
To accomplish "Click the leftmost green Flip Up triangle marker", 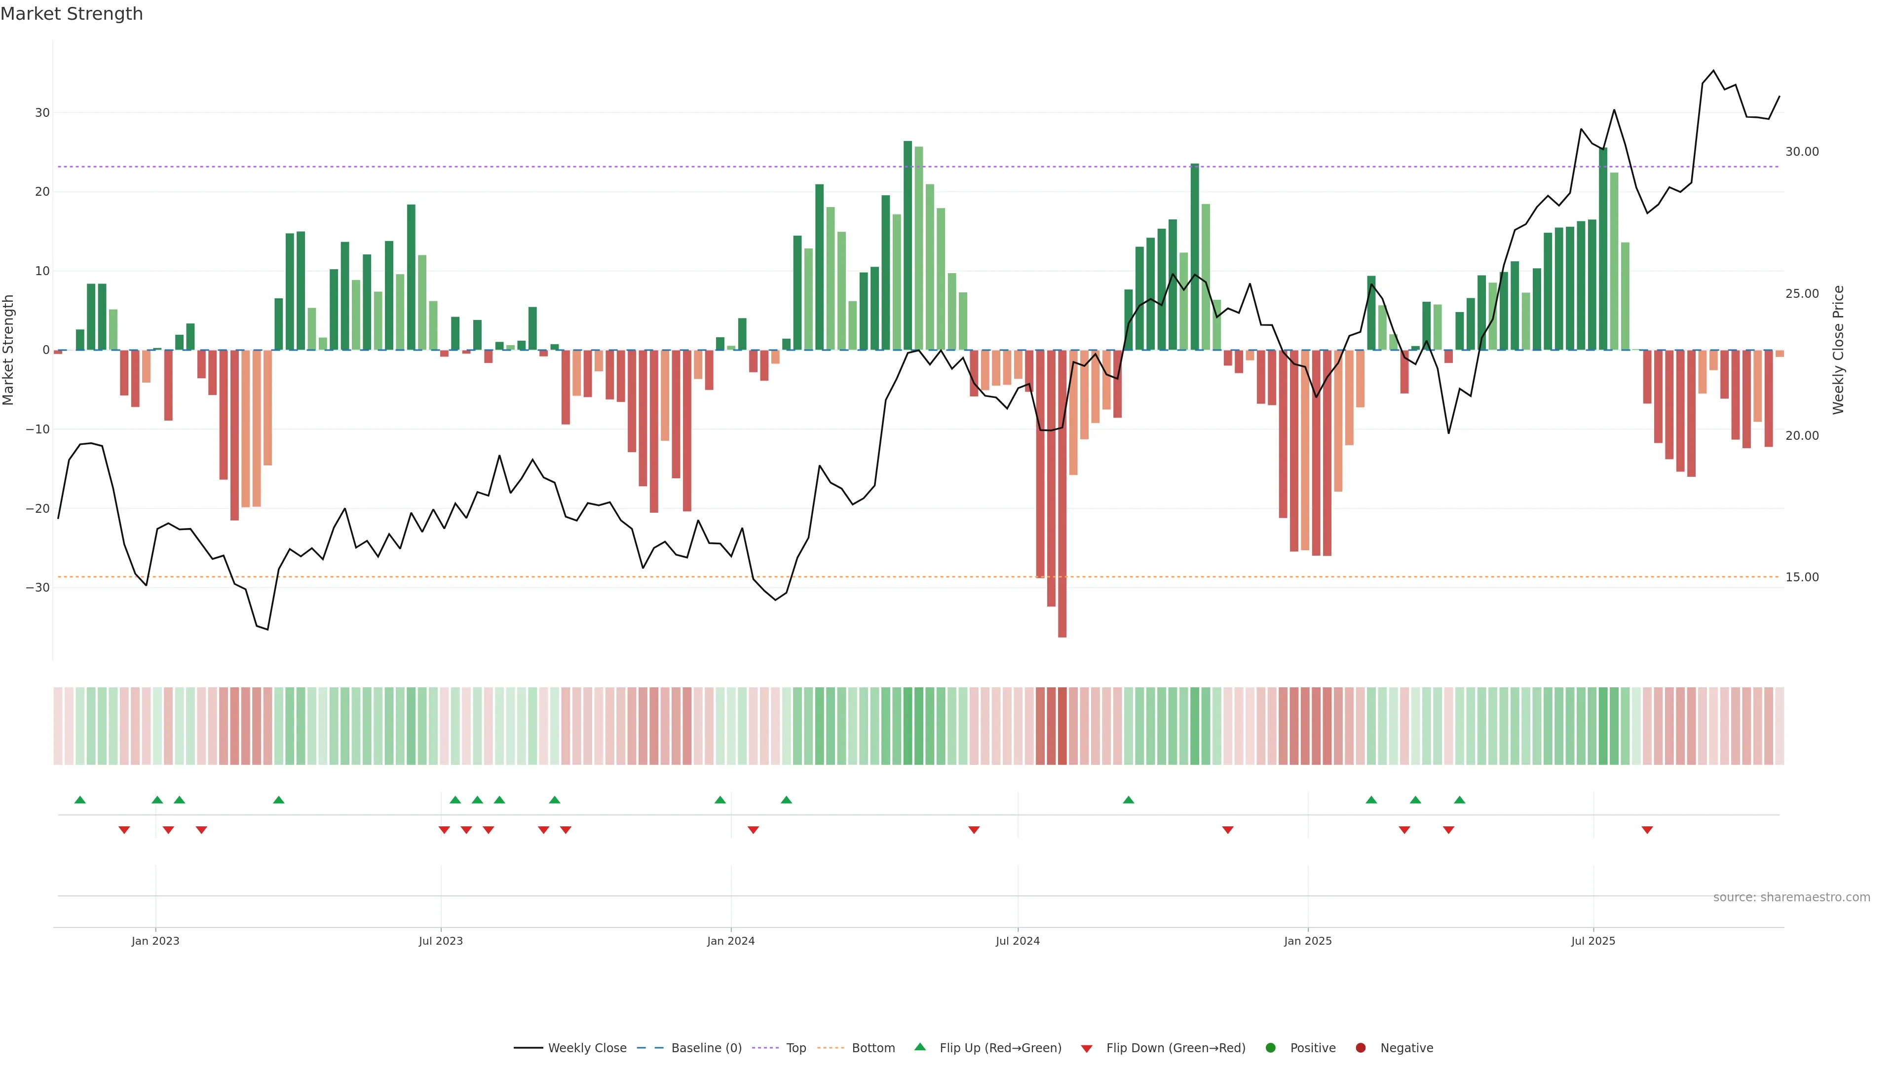I will [80, 800].
